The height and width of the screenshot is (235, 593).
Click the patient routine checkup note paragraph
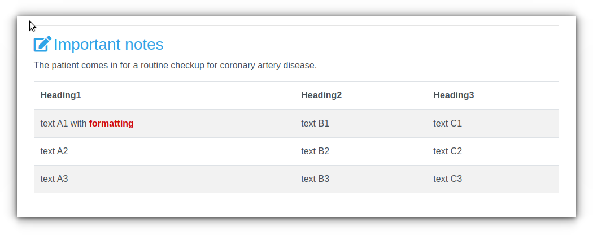(175, 66)
